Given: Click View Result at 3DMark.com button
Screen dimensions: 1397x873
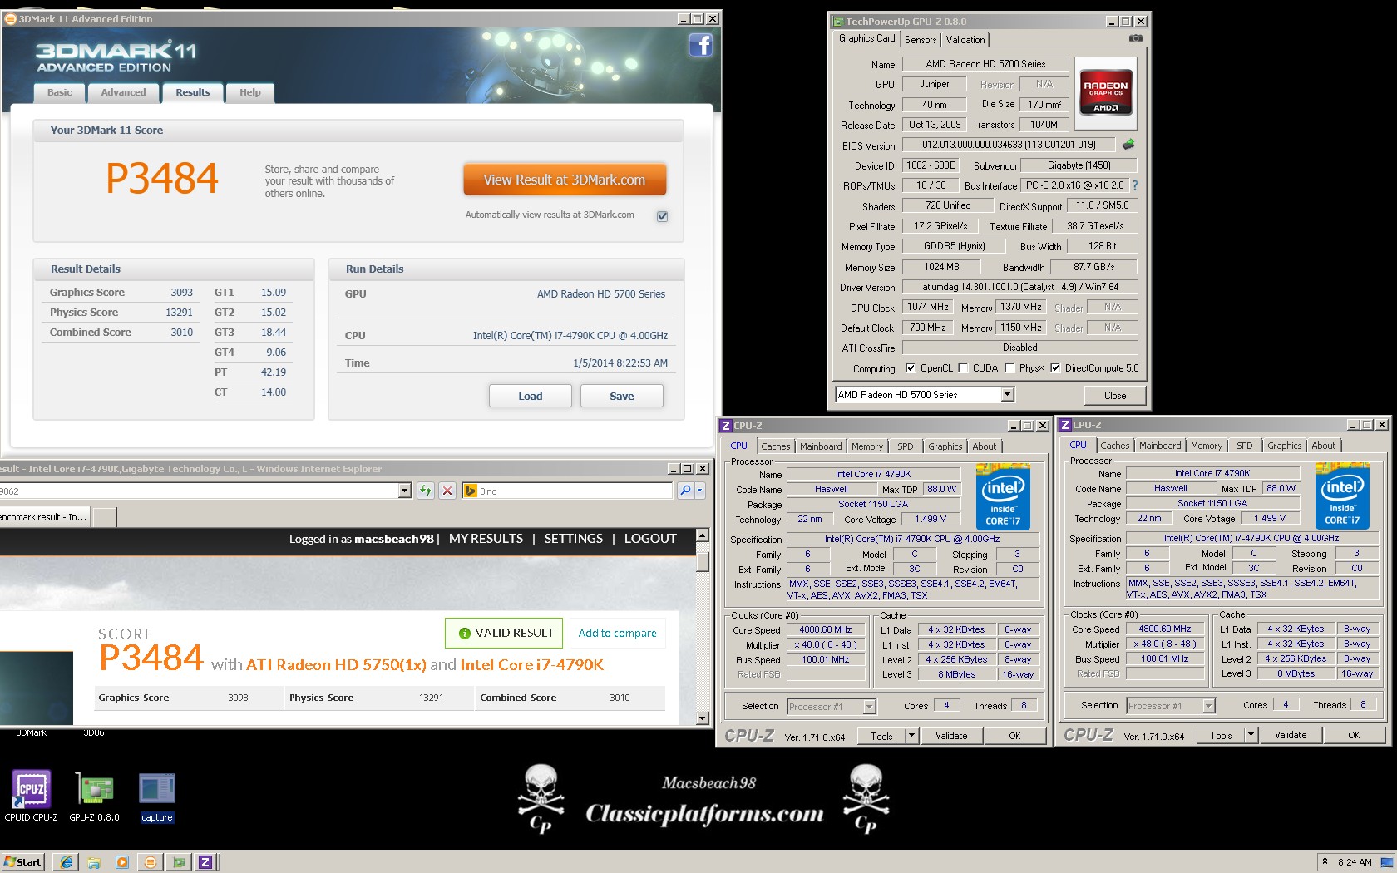Looking at the screenshot, I should (565, 180).
